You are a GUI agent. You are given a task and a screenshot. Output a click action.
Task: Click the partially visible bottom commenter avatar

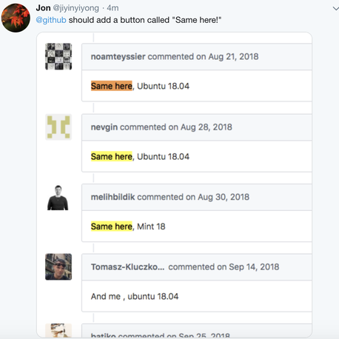pos(58,330)
